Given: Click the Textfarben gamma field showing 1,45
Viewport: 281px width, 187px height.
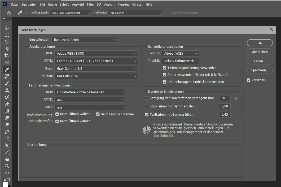Looking at the screenshot, I should [225, 115].
